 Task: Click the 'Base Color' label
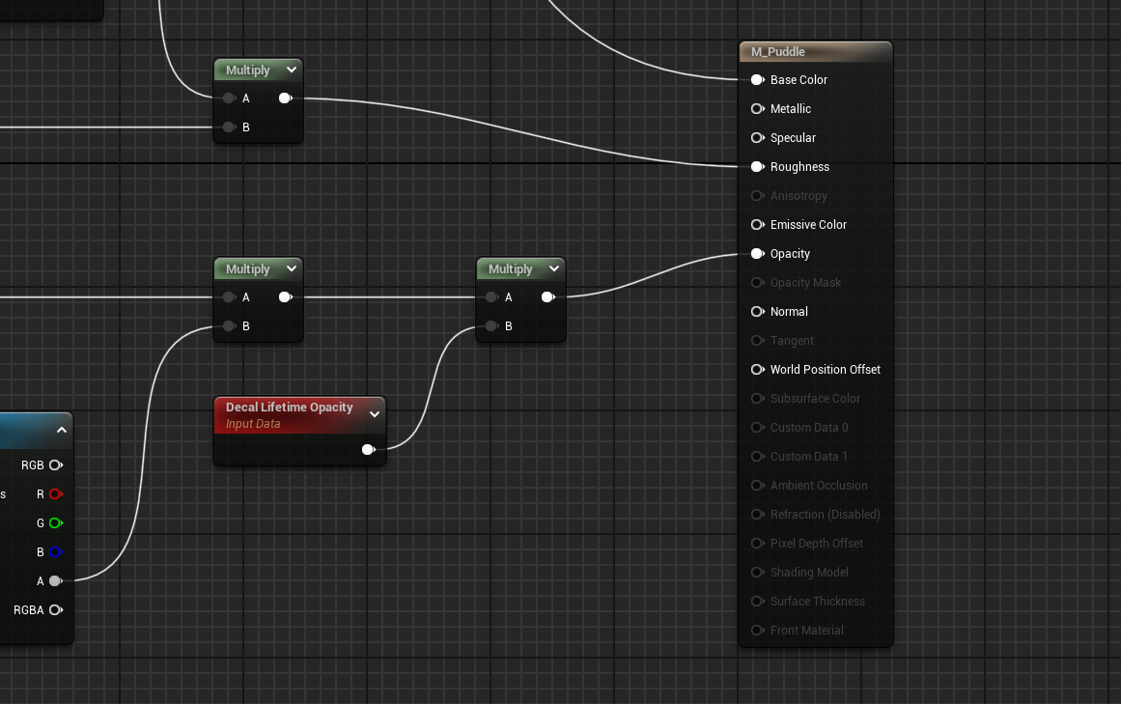point(799,80)
